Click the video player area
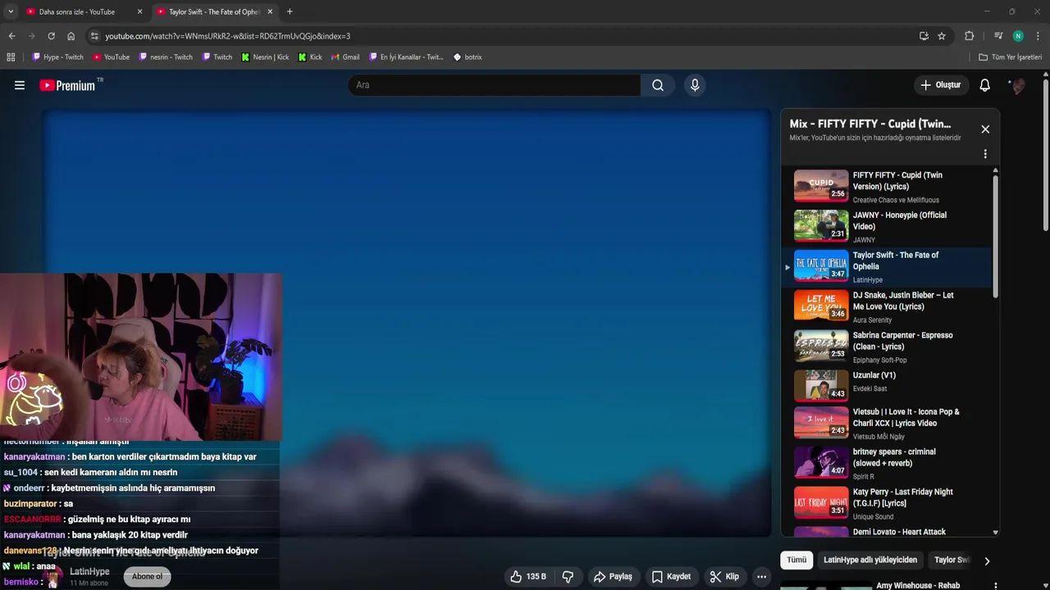This screenshot has width=1050, height=590. coord(408,324)
